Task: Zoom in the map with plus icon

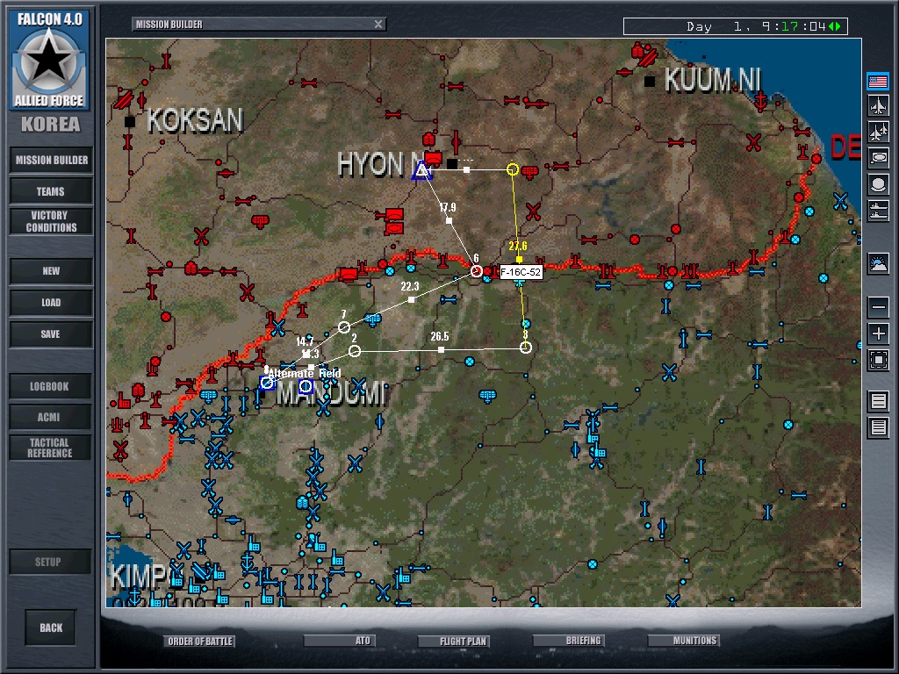Action: (877, 333)
